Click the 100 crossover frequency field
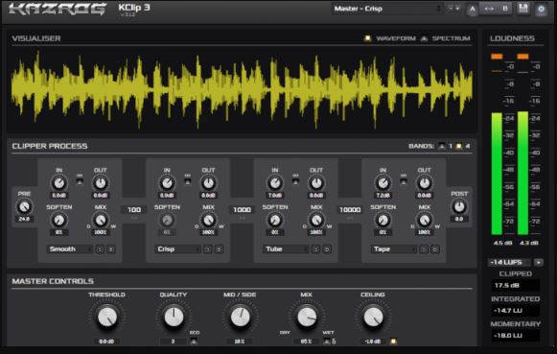This screenshot has height=354, width=557. point(134,210)
